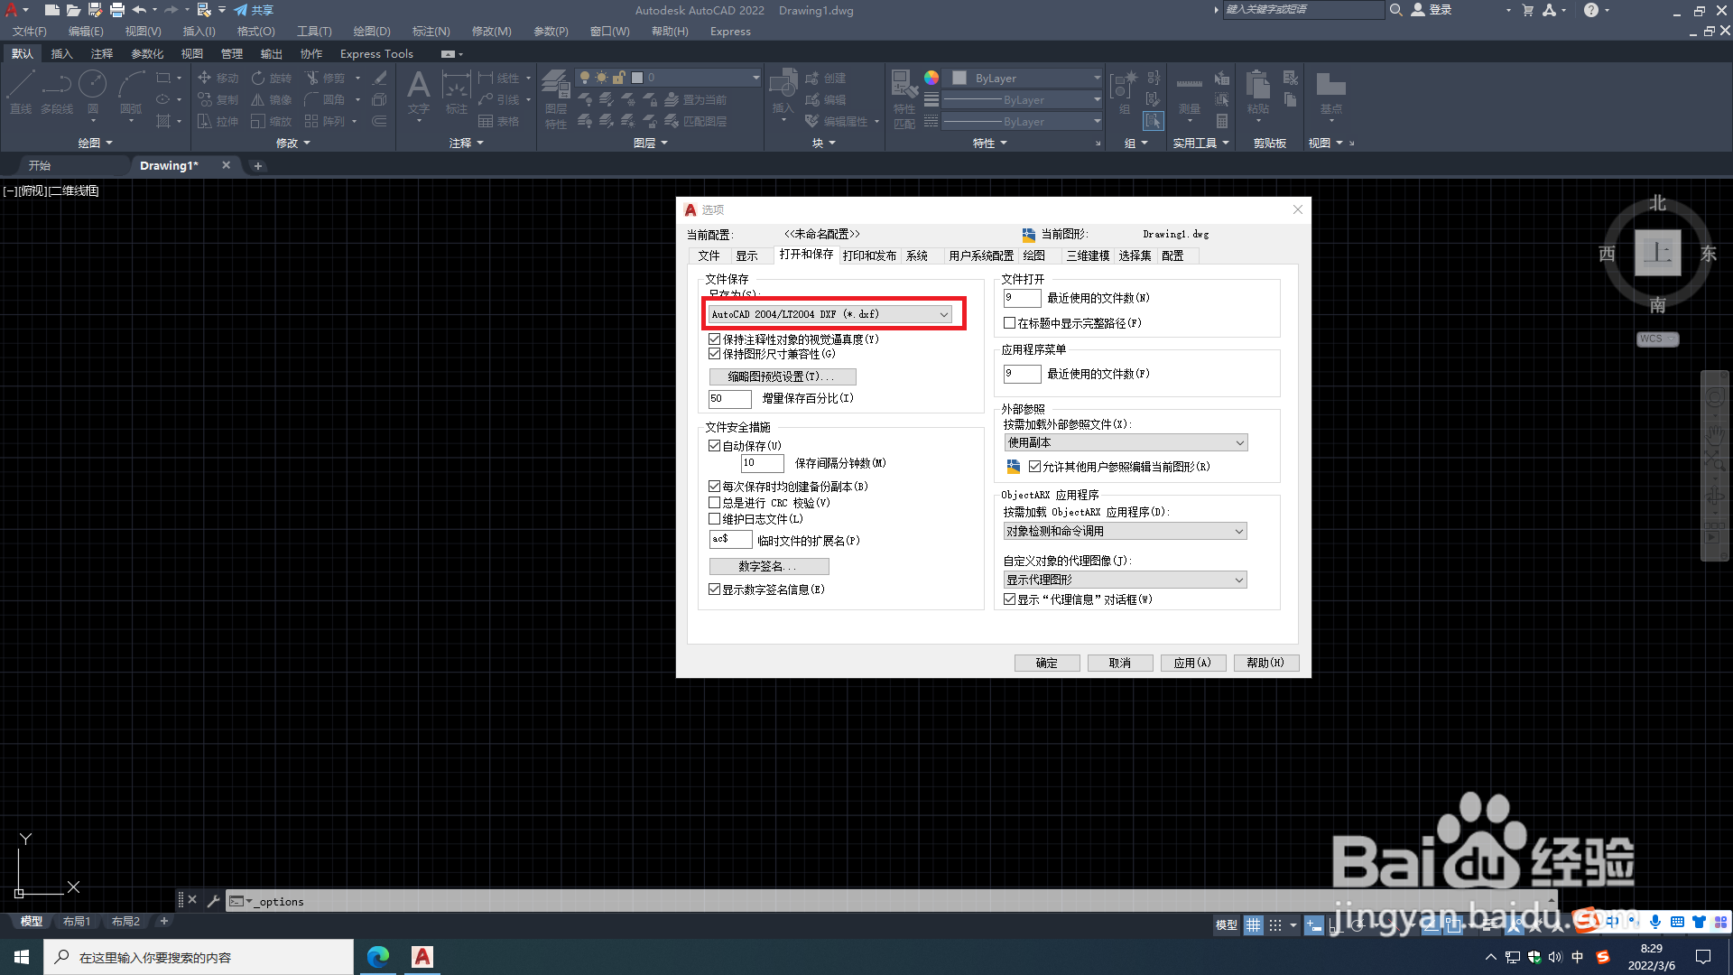This screenshot has height=975, width=1733.
Task: Toggle display digital signature info checkbox
Action: [714, 590]
